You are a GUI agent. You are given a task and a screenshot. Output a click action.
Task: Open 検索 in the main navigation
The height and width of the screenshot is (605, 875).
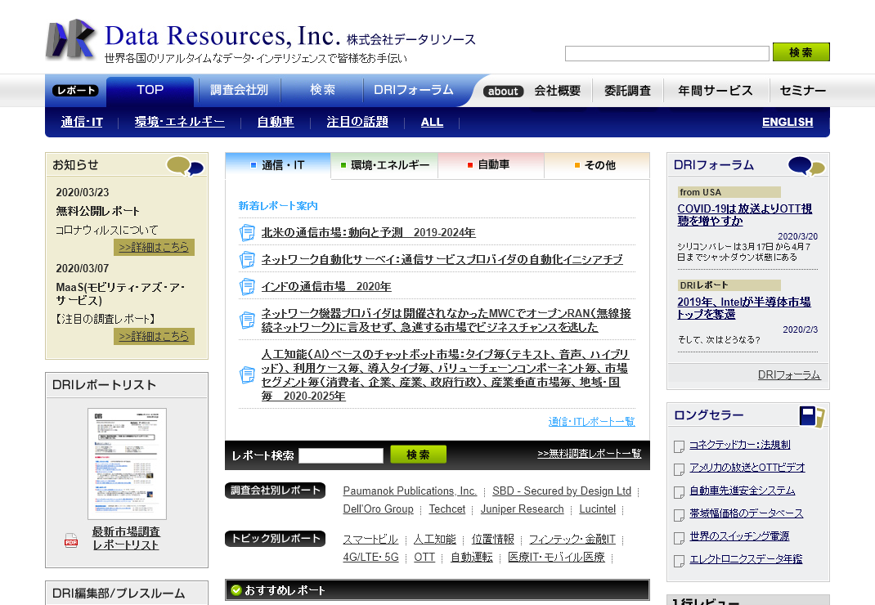[322, 91]
